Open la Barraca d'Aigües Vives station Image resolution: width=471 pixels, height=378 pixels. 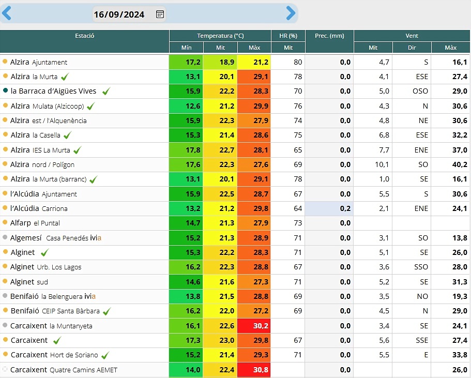[x=53, y=91]
